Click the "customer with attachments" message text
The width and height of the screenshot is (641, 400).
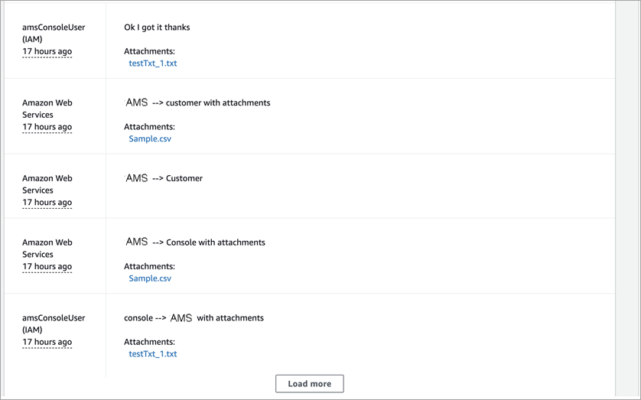click(218, 102)
